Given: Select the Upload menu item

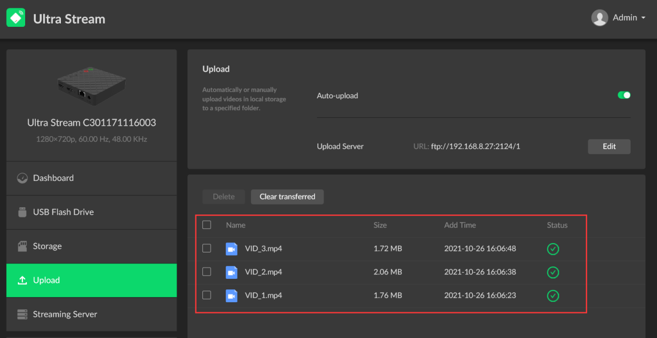Looking at the screenshot, I should pyautogui.click(x=92, y=280).
